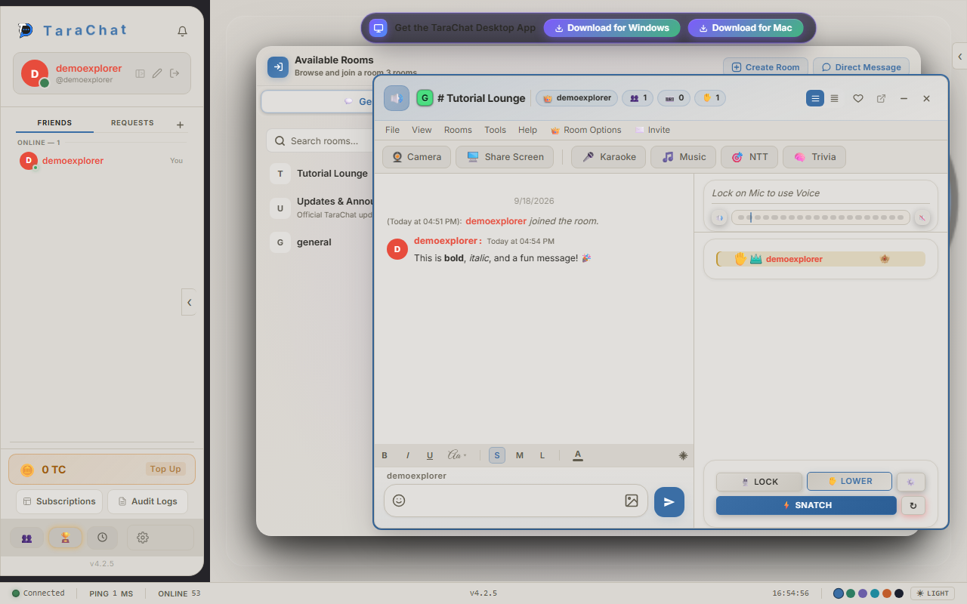Pop out the room with the external-link icon

pyautogui.click(x=881, y=98)
